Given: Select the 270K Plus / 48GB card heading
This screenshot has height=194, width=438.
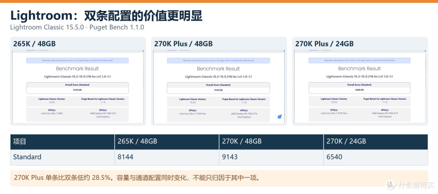Looking at the screenshot, I should point(183,44).
